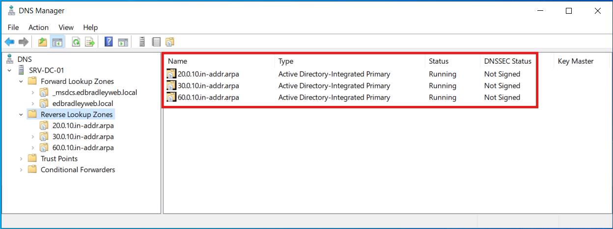This screenshot has height=229, width=613.
Task: Click Not Signed cell of 20.0.10.in-addr.arpa row
Action: (x=502, y=75)
